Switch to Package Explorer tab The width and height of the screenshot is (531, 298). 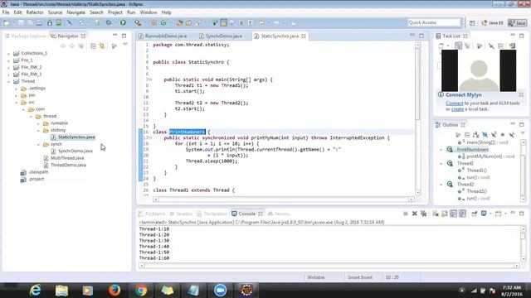(x=26, y=36)
